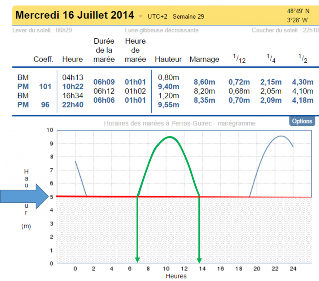
Task: Click the 1/2 column header
Action: point(303,58)
